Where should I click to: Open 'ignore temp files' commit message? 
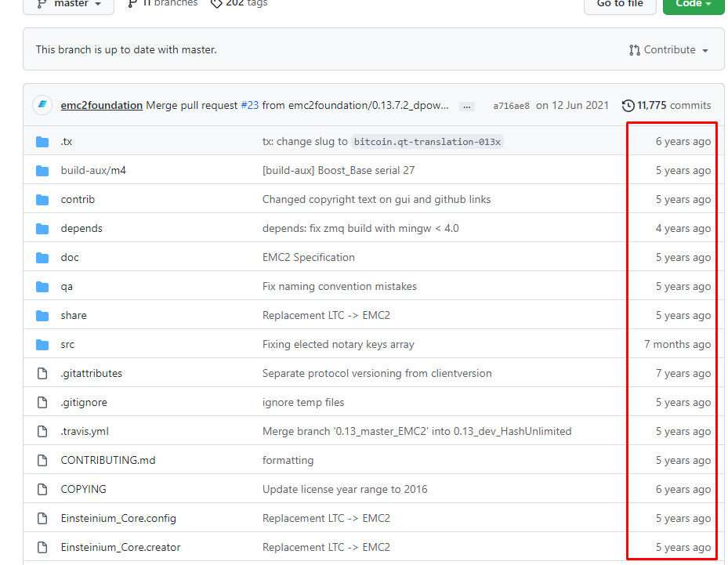coord(303,403)
